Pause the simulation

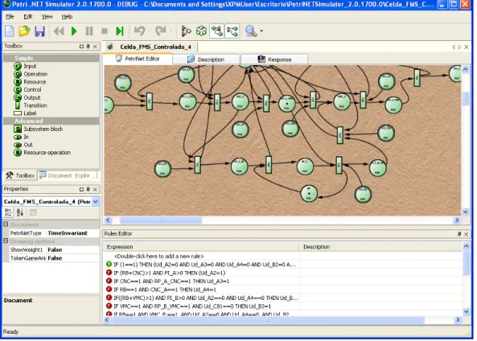pyautogui.click(x=89, y=31)
